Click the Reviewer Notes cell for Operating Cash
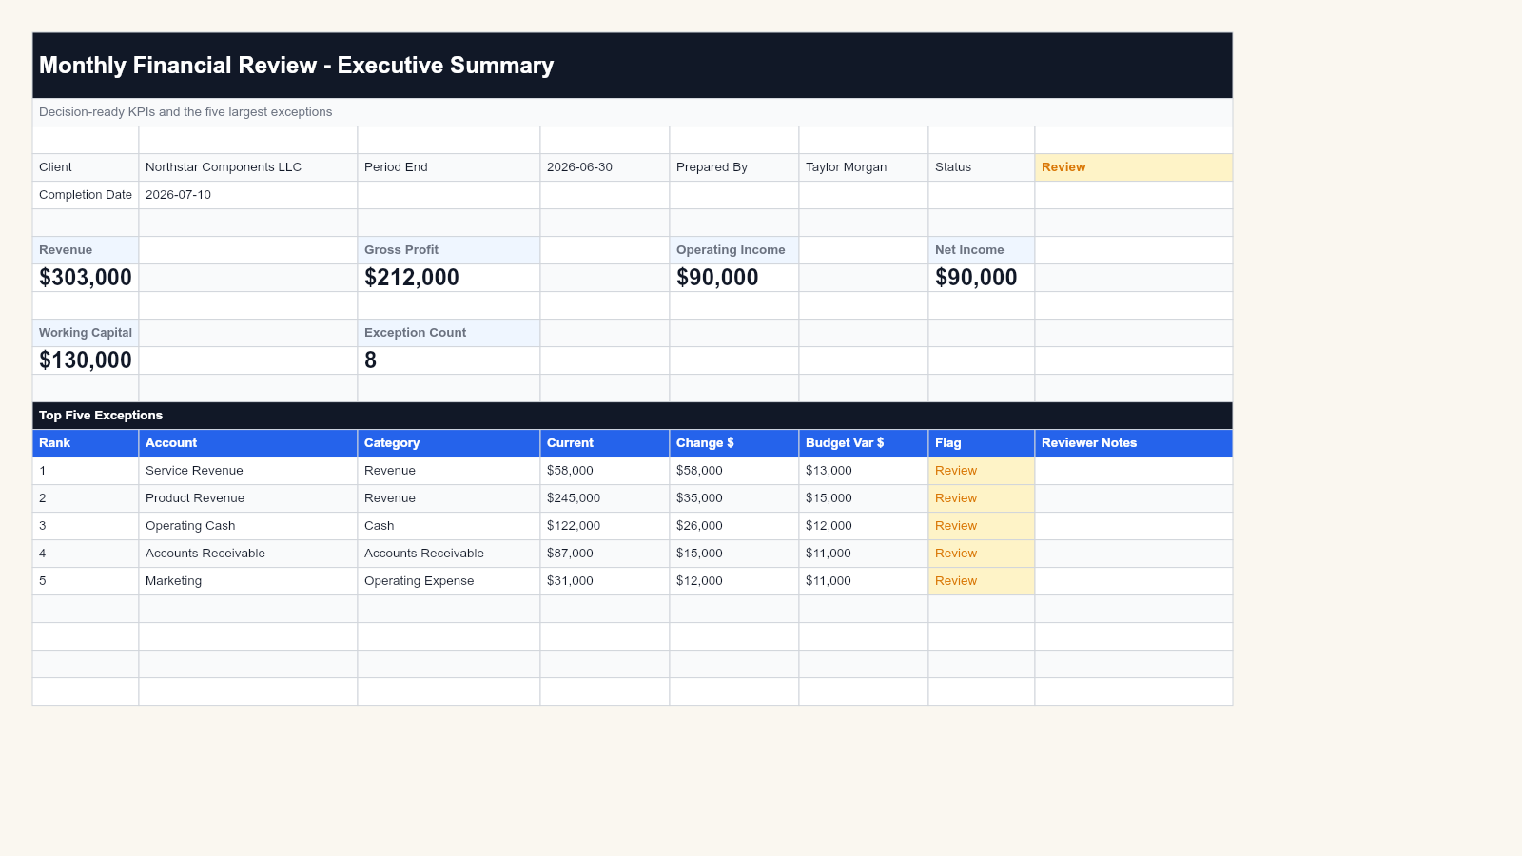1522x856 pixels. [1134, 526]
